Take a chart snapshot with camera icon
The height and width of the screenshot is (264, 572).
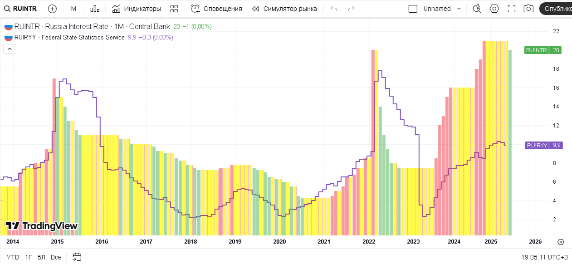[528, 9]
